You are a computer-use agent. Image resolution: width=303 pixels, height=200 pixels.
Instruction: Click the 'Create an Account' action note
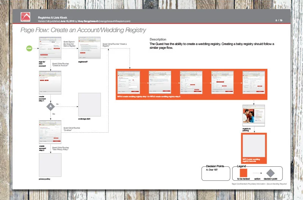[x=61, y=65]
